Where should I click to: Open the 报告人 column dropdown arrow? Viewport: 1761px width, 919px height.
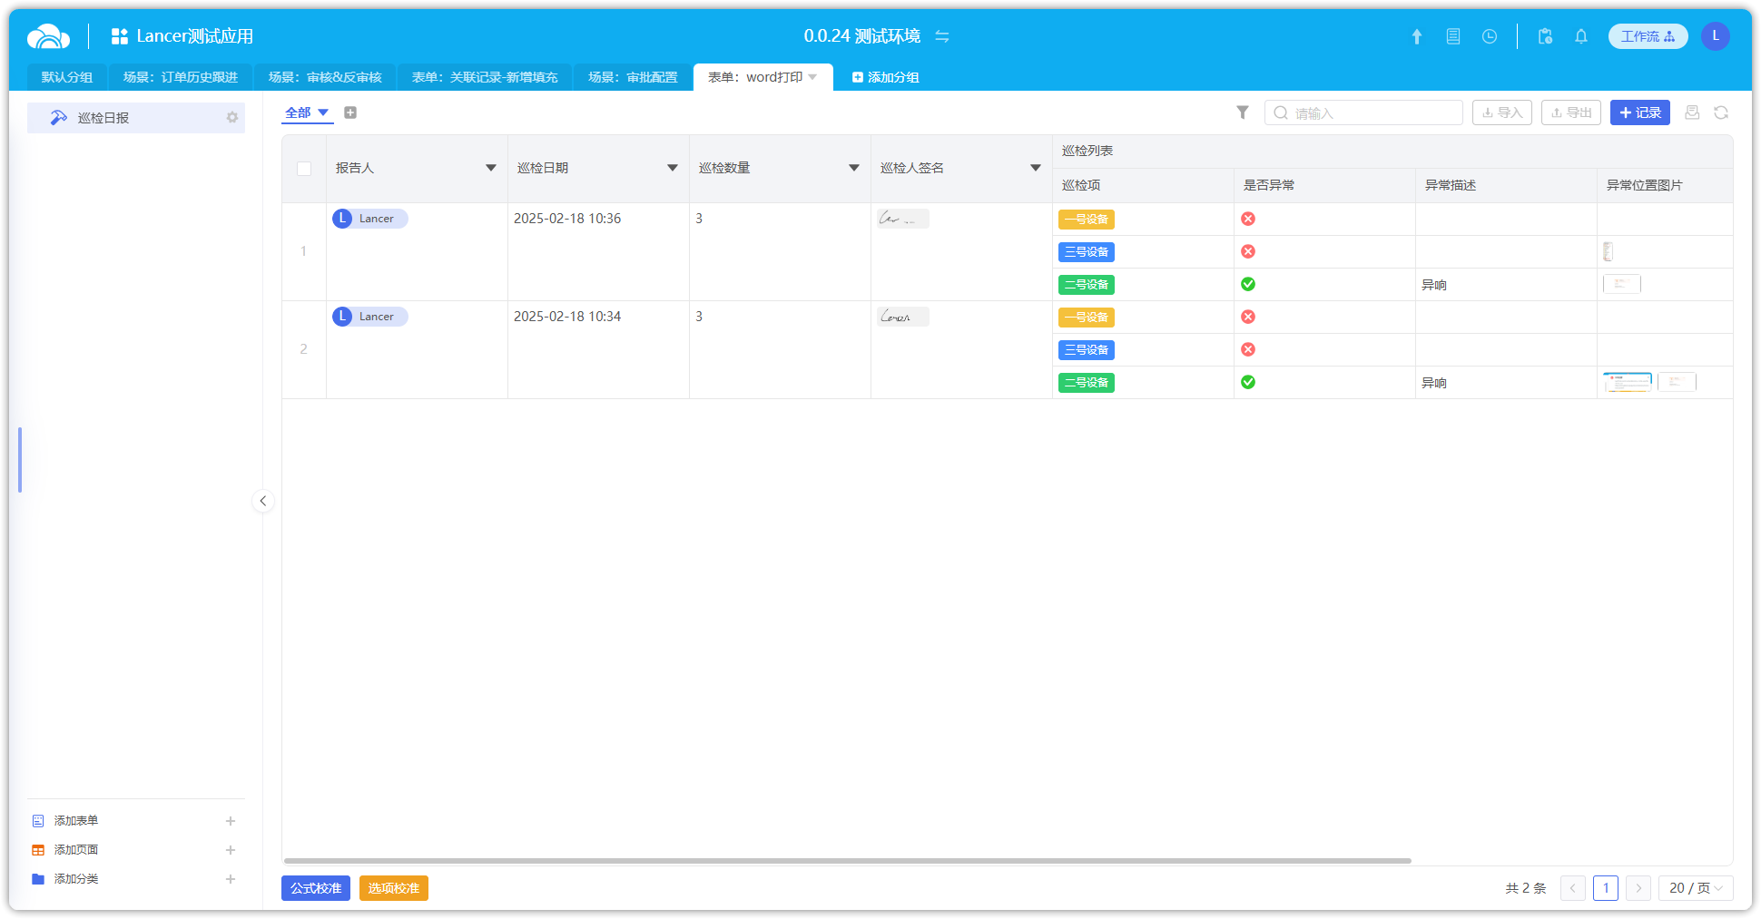[491, 168]
